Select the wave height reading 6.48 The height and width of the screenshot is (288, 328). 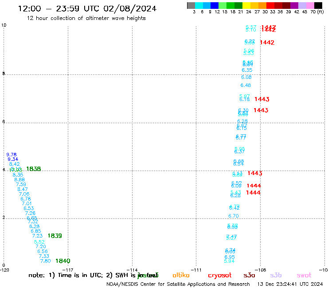(246, 85)
